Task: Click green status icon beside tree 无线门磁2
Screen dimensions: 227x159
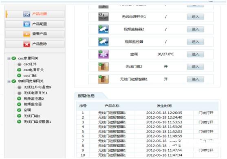Action: (x=19, y=115)
